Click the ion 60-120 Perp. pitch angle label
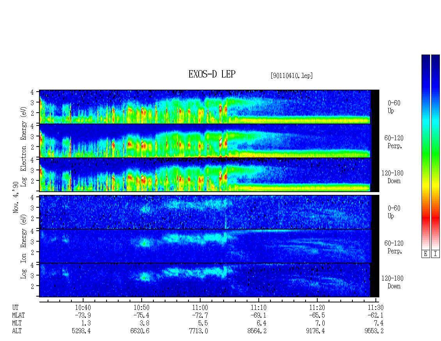 (394, 247)
